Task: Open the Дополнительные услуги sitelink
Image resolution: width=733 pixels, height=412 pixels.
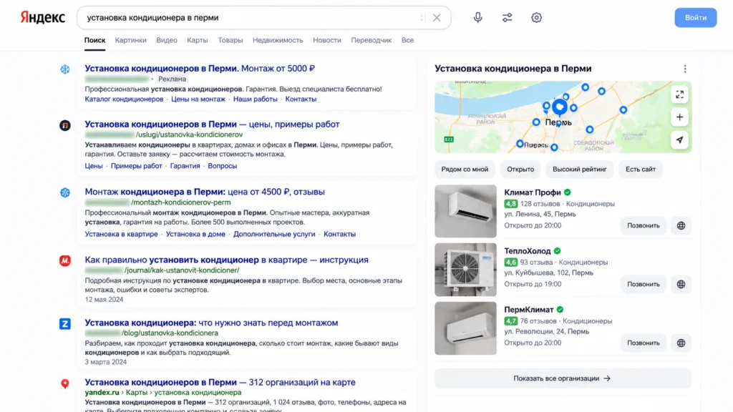Action: tap(274, 234)
